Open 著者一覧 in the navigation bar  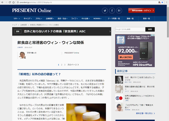pyautogui.click(x=147, y=19)
